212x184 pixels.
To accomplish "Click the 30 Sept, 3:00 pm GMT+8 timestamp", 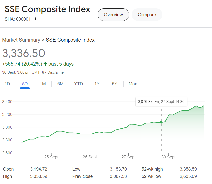I will [x=23, y=72].
